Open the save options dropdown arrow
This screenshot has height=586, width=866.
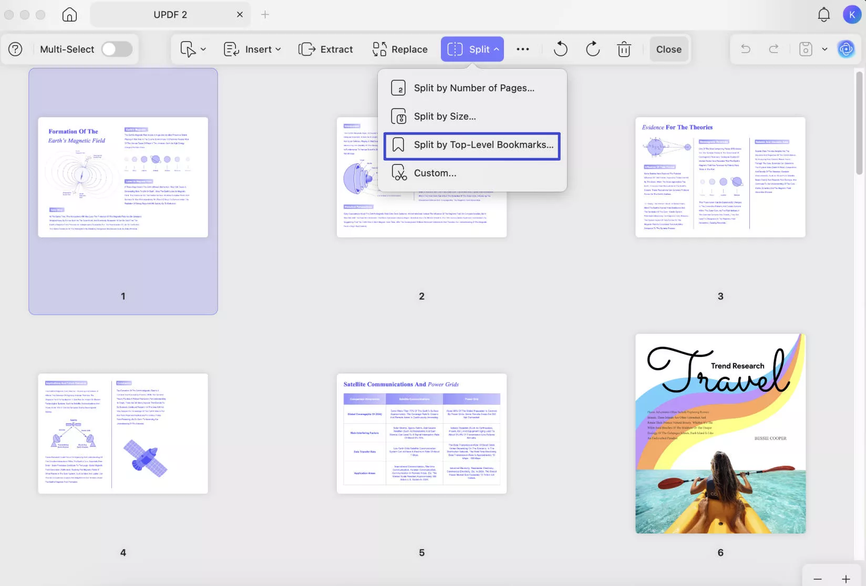point(824,49)
